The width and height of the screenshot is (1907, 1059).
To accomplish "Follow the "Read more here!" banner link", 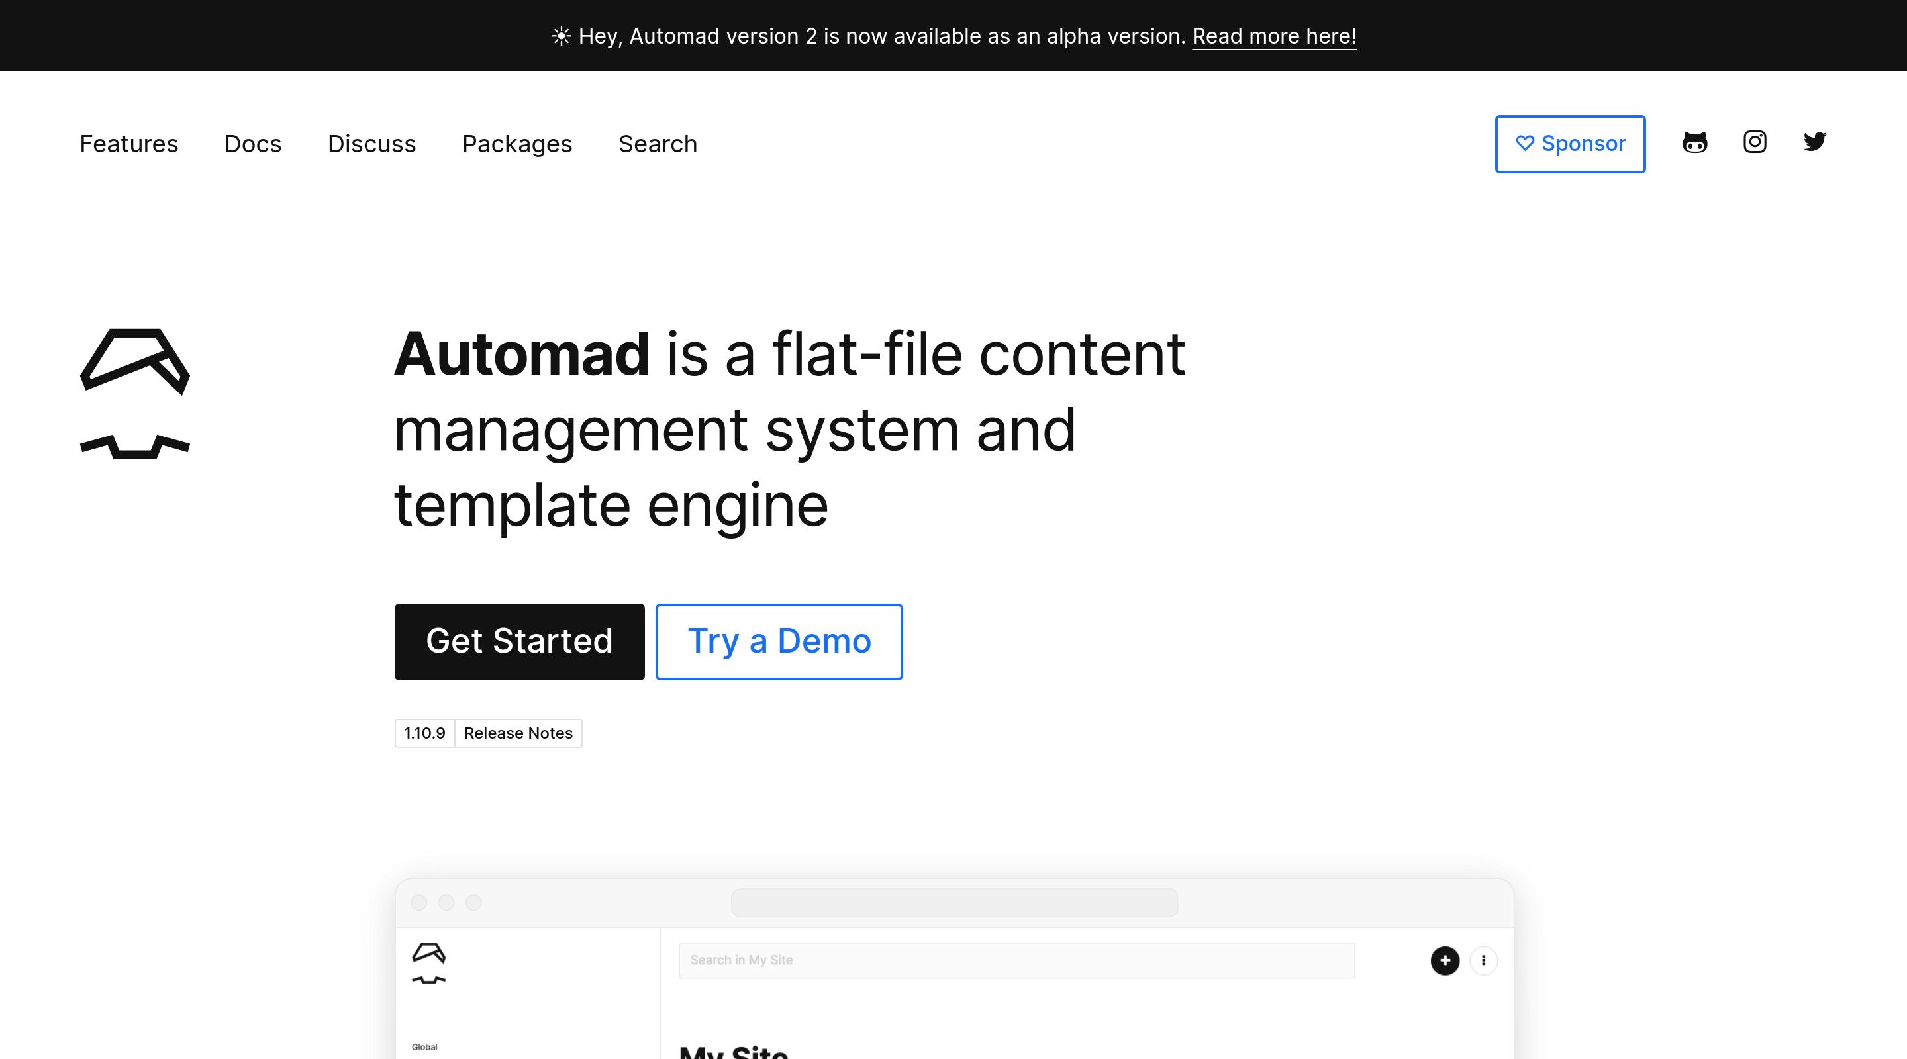I will pyautogui.click(x=1273, y=36).
